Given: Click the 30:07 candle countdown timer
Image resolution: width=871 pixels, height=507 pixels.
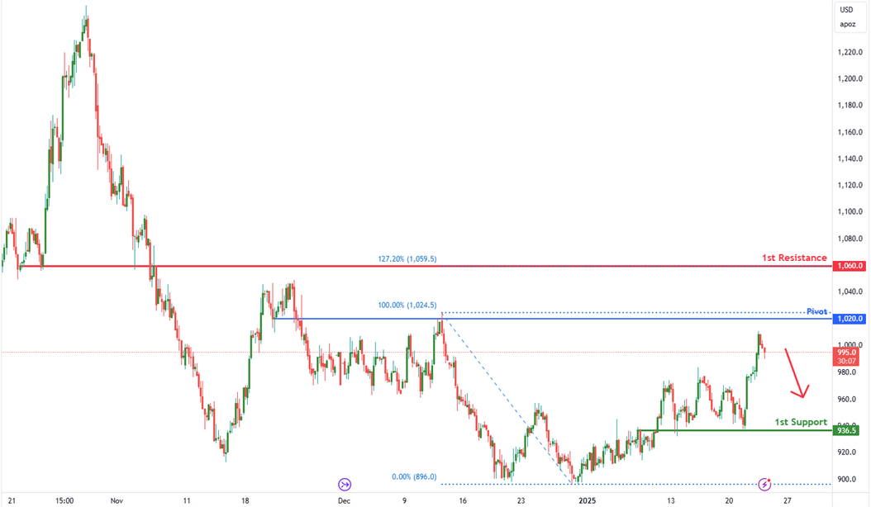Looking at the screenshot, I should pos(846,361).
